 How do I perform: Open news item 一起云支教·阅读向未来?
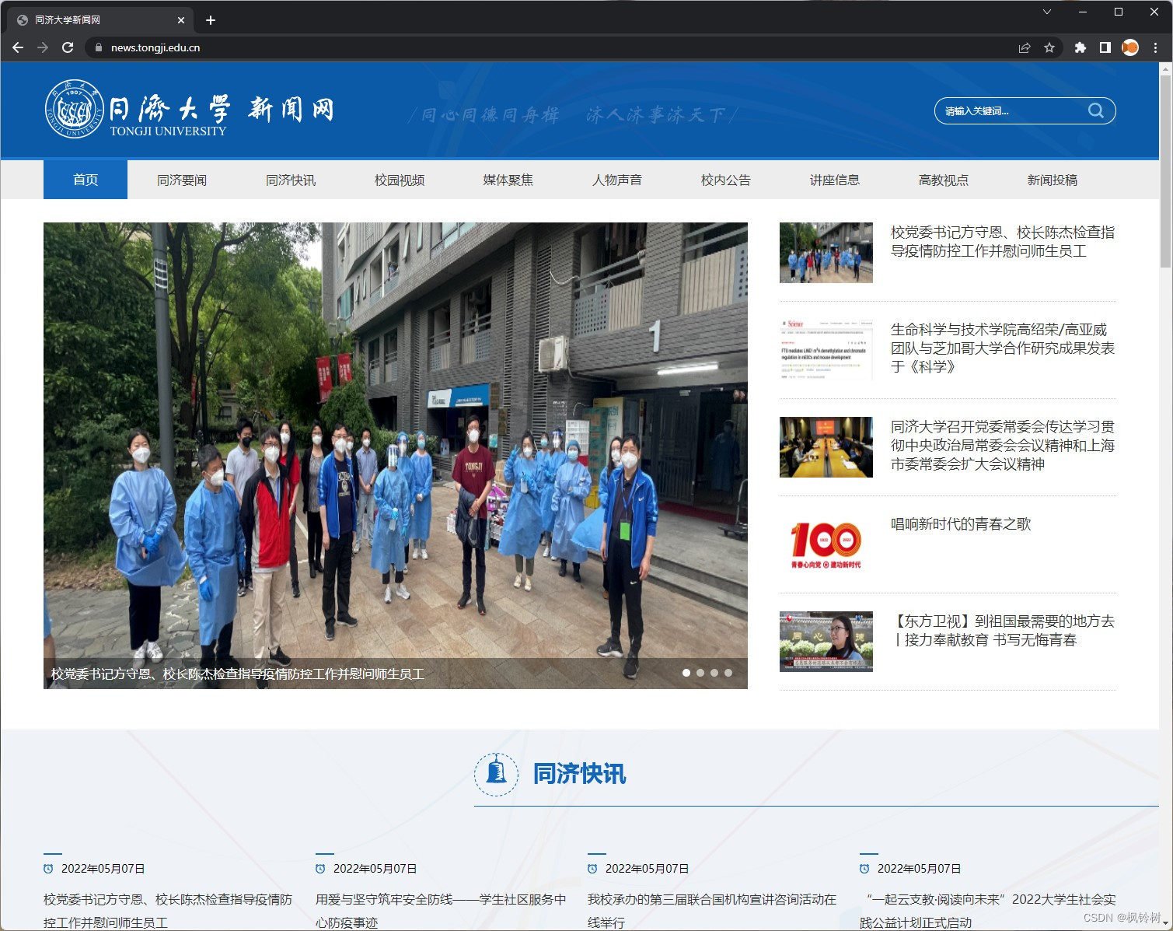988,911
